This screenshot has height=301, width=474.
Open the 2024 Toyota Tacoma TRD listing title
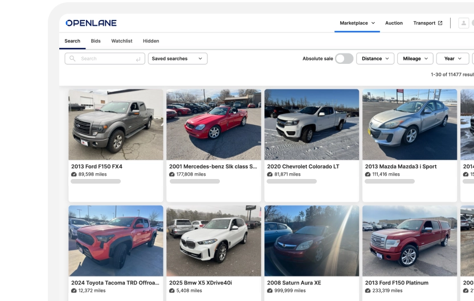(x=115, y=283)
